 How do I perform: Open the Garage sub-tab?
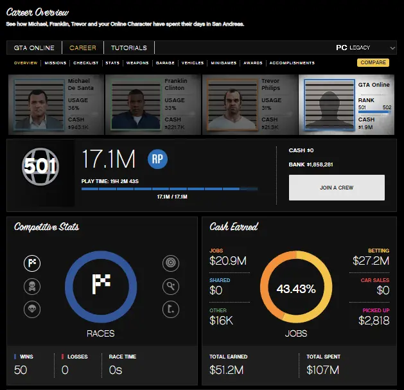click(x=165, y=63)
